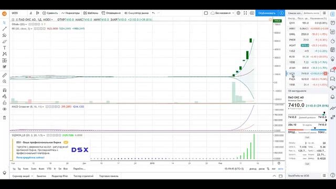Switch to the Торговая панель tab
The height and width of the screenshot is (189, 336).
click(109, 176)
